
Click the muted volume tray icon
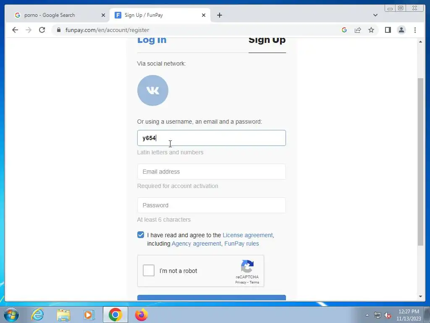click(x=388, y=315)
